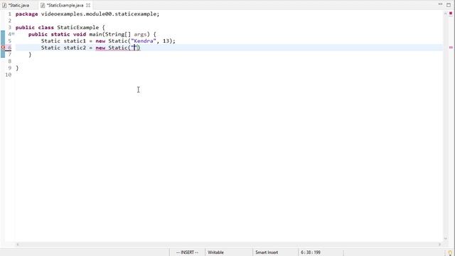This screenshot has height=256, width=455.
Task: Click line number 10 in the gutter
Action: coord(8,75)
